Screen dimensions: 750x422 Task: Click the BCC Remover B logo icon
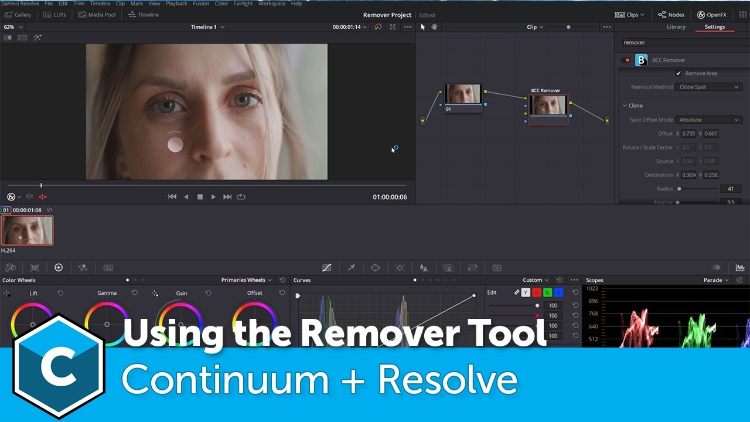642,60
